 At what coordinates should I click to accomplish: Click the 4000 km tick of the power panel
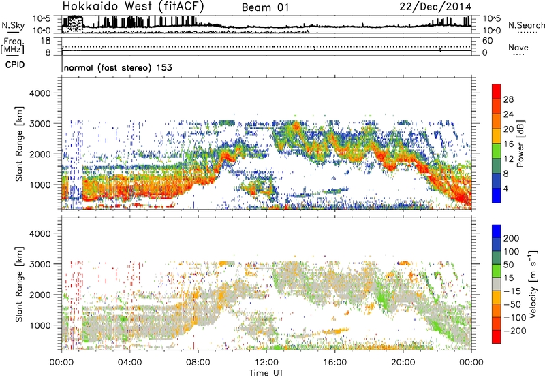(40, 93)
